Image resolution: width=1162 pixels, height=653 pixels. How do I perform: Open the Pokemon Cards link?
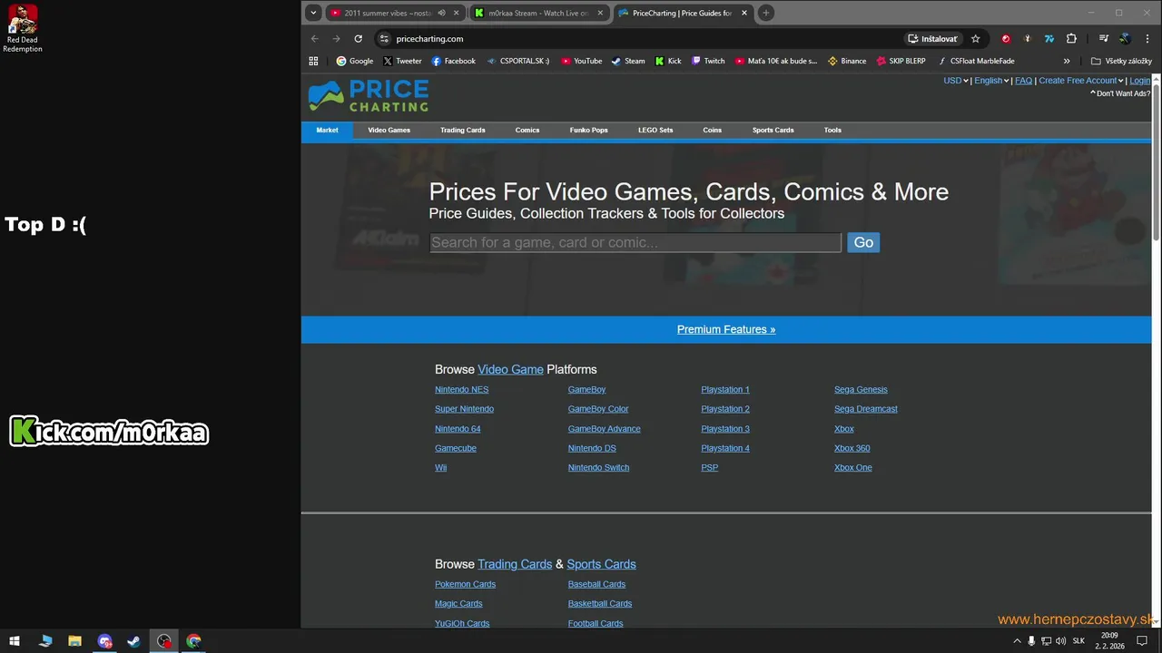point(465,584)
